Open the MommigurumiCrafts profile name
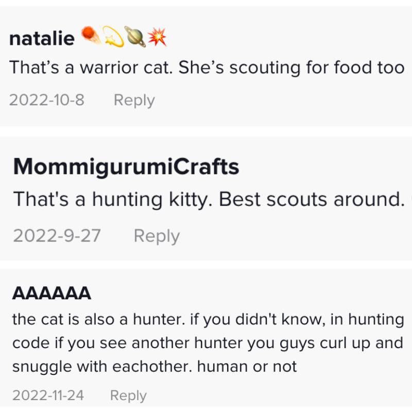The width and height of the screenshot is (412, 412). click(126, 166)
